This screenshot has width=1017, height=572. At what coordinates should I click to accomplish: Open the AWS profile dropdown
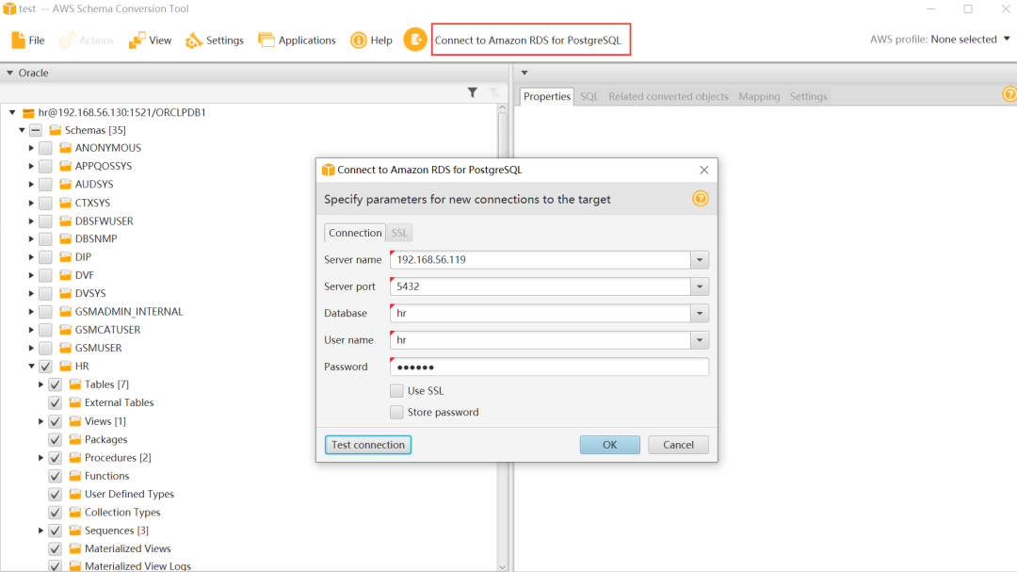pyautogui.click(x=1007, y=39)
